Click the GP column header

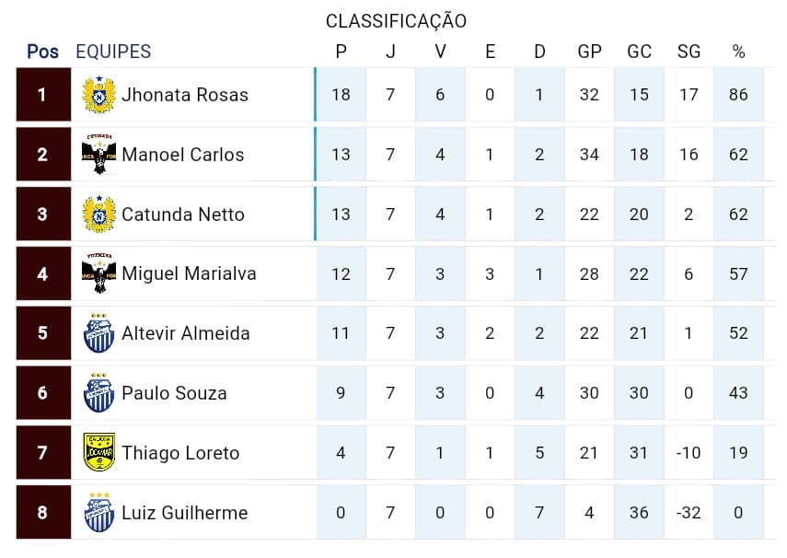click(589, 52)
